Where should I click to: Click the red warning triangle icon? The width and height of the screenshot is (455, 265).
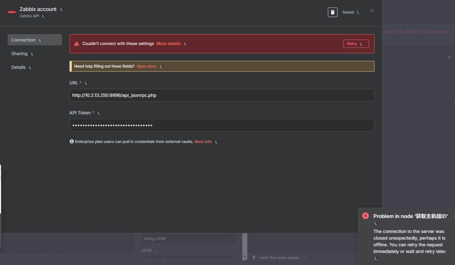click(x=77, y=44)
